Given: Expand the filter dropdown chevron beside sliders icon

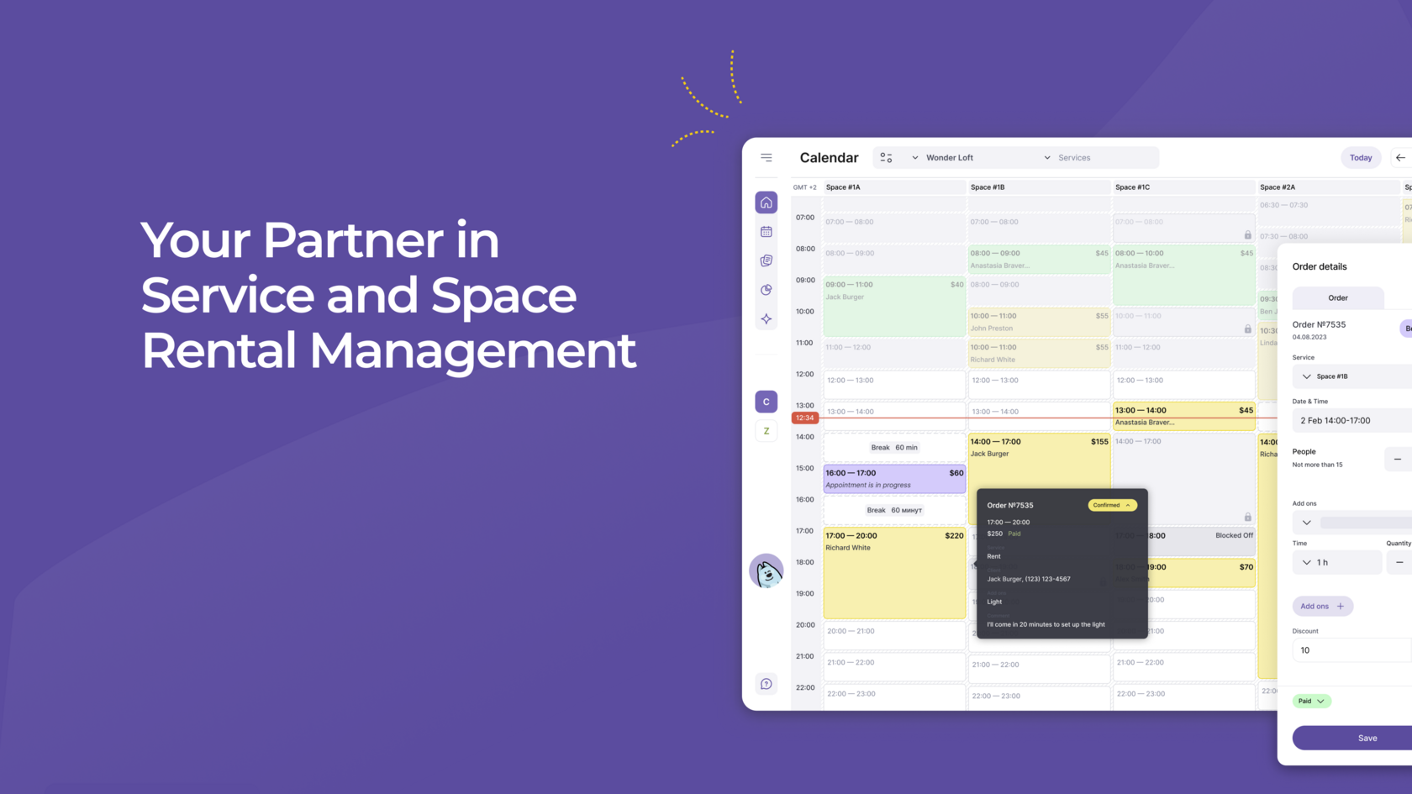Looking at the screenshot, I should (914, 157).
